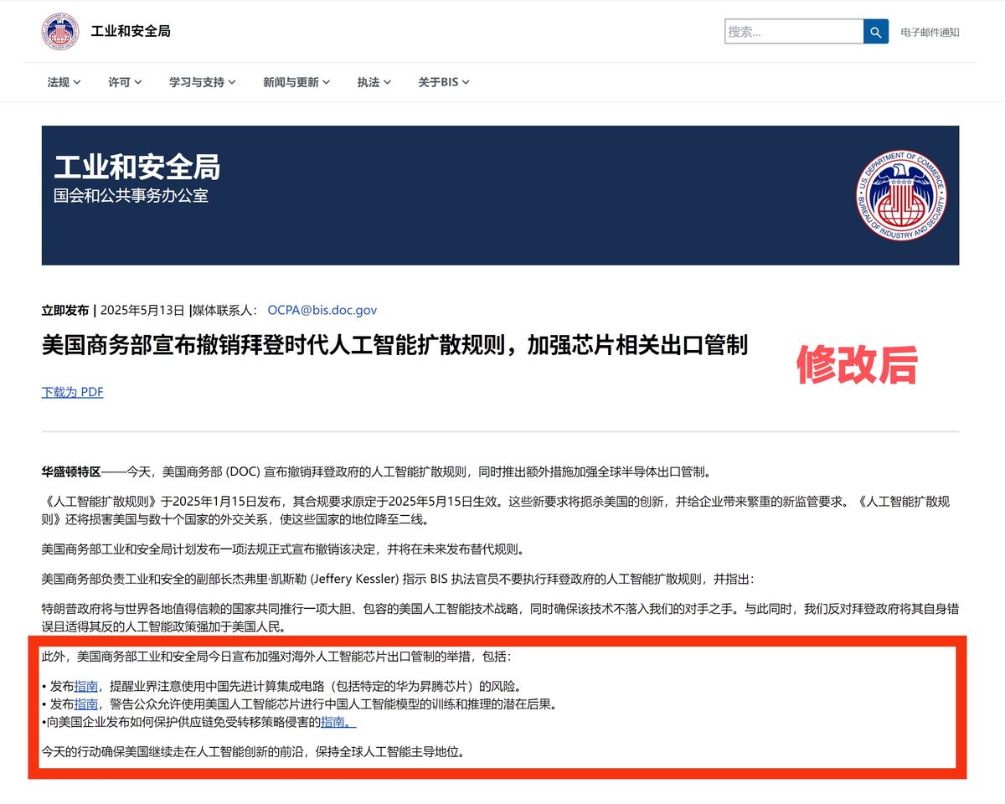Click the banner subtitle 国会和公共事务办公室
1005x804 pixels.
click(131, 196)
